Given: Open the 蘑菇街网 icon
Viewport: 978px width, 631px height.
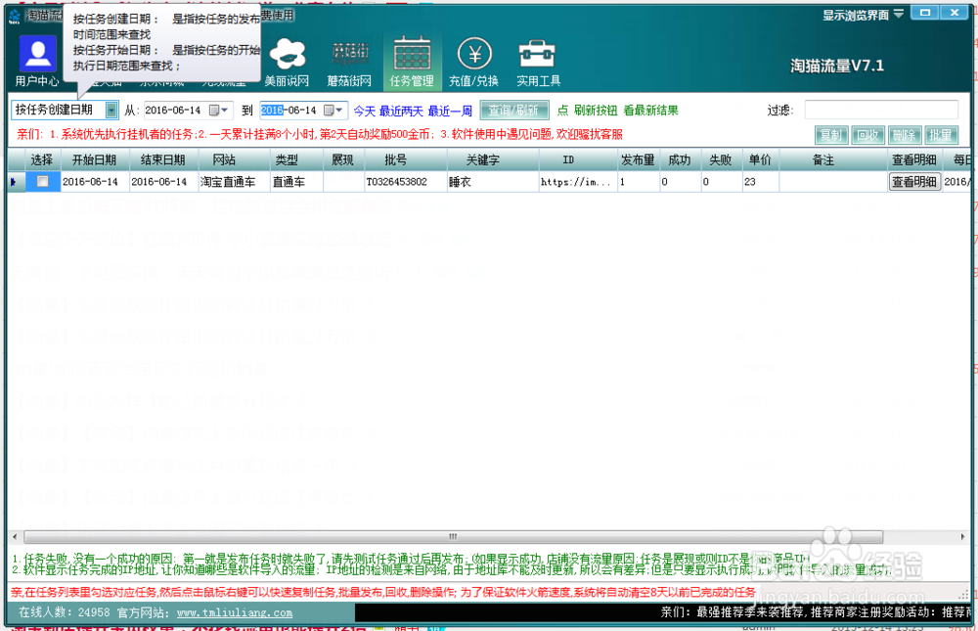Looking at the screenshot, I should [x=349, y=62].
